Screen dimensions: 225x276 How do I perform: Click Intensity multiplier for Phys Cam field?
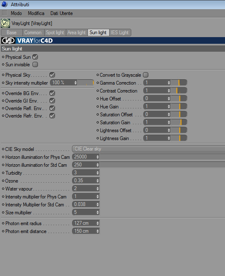point(86,196)
